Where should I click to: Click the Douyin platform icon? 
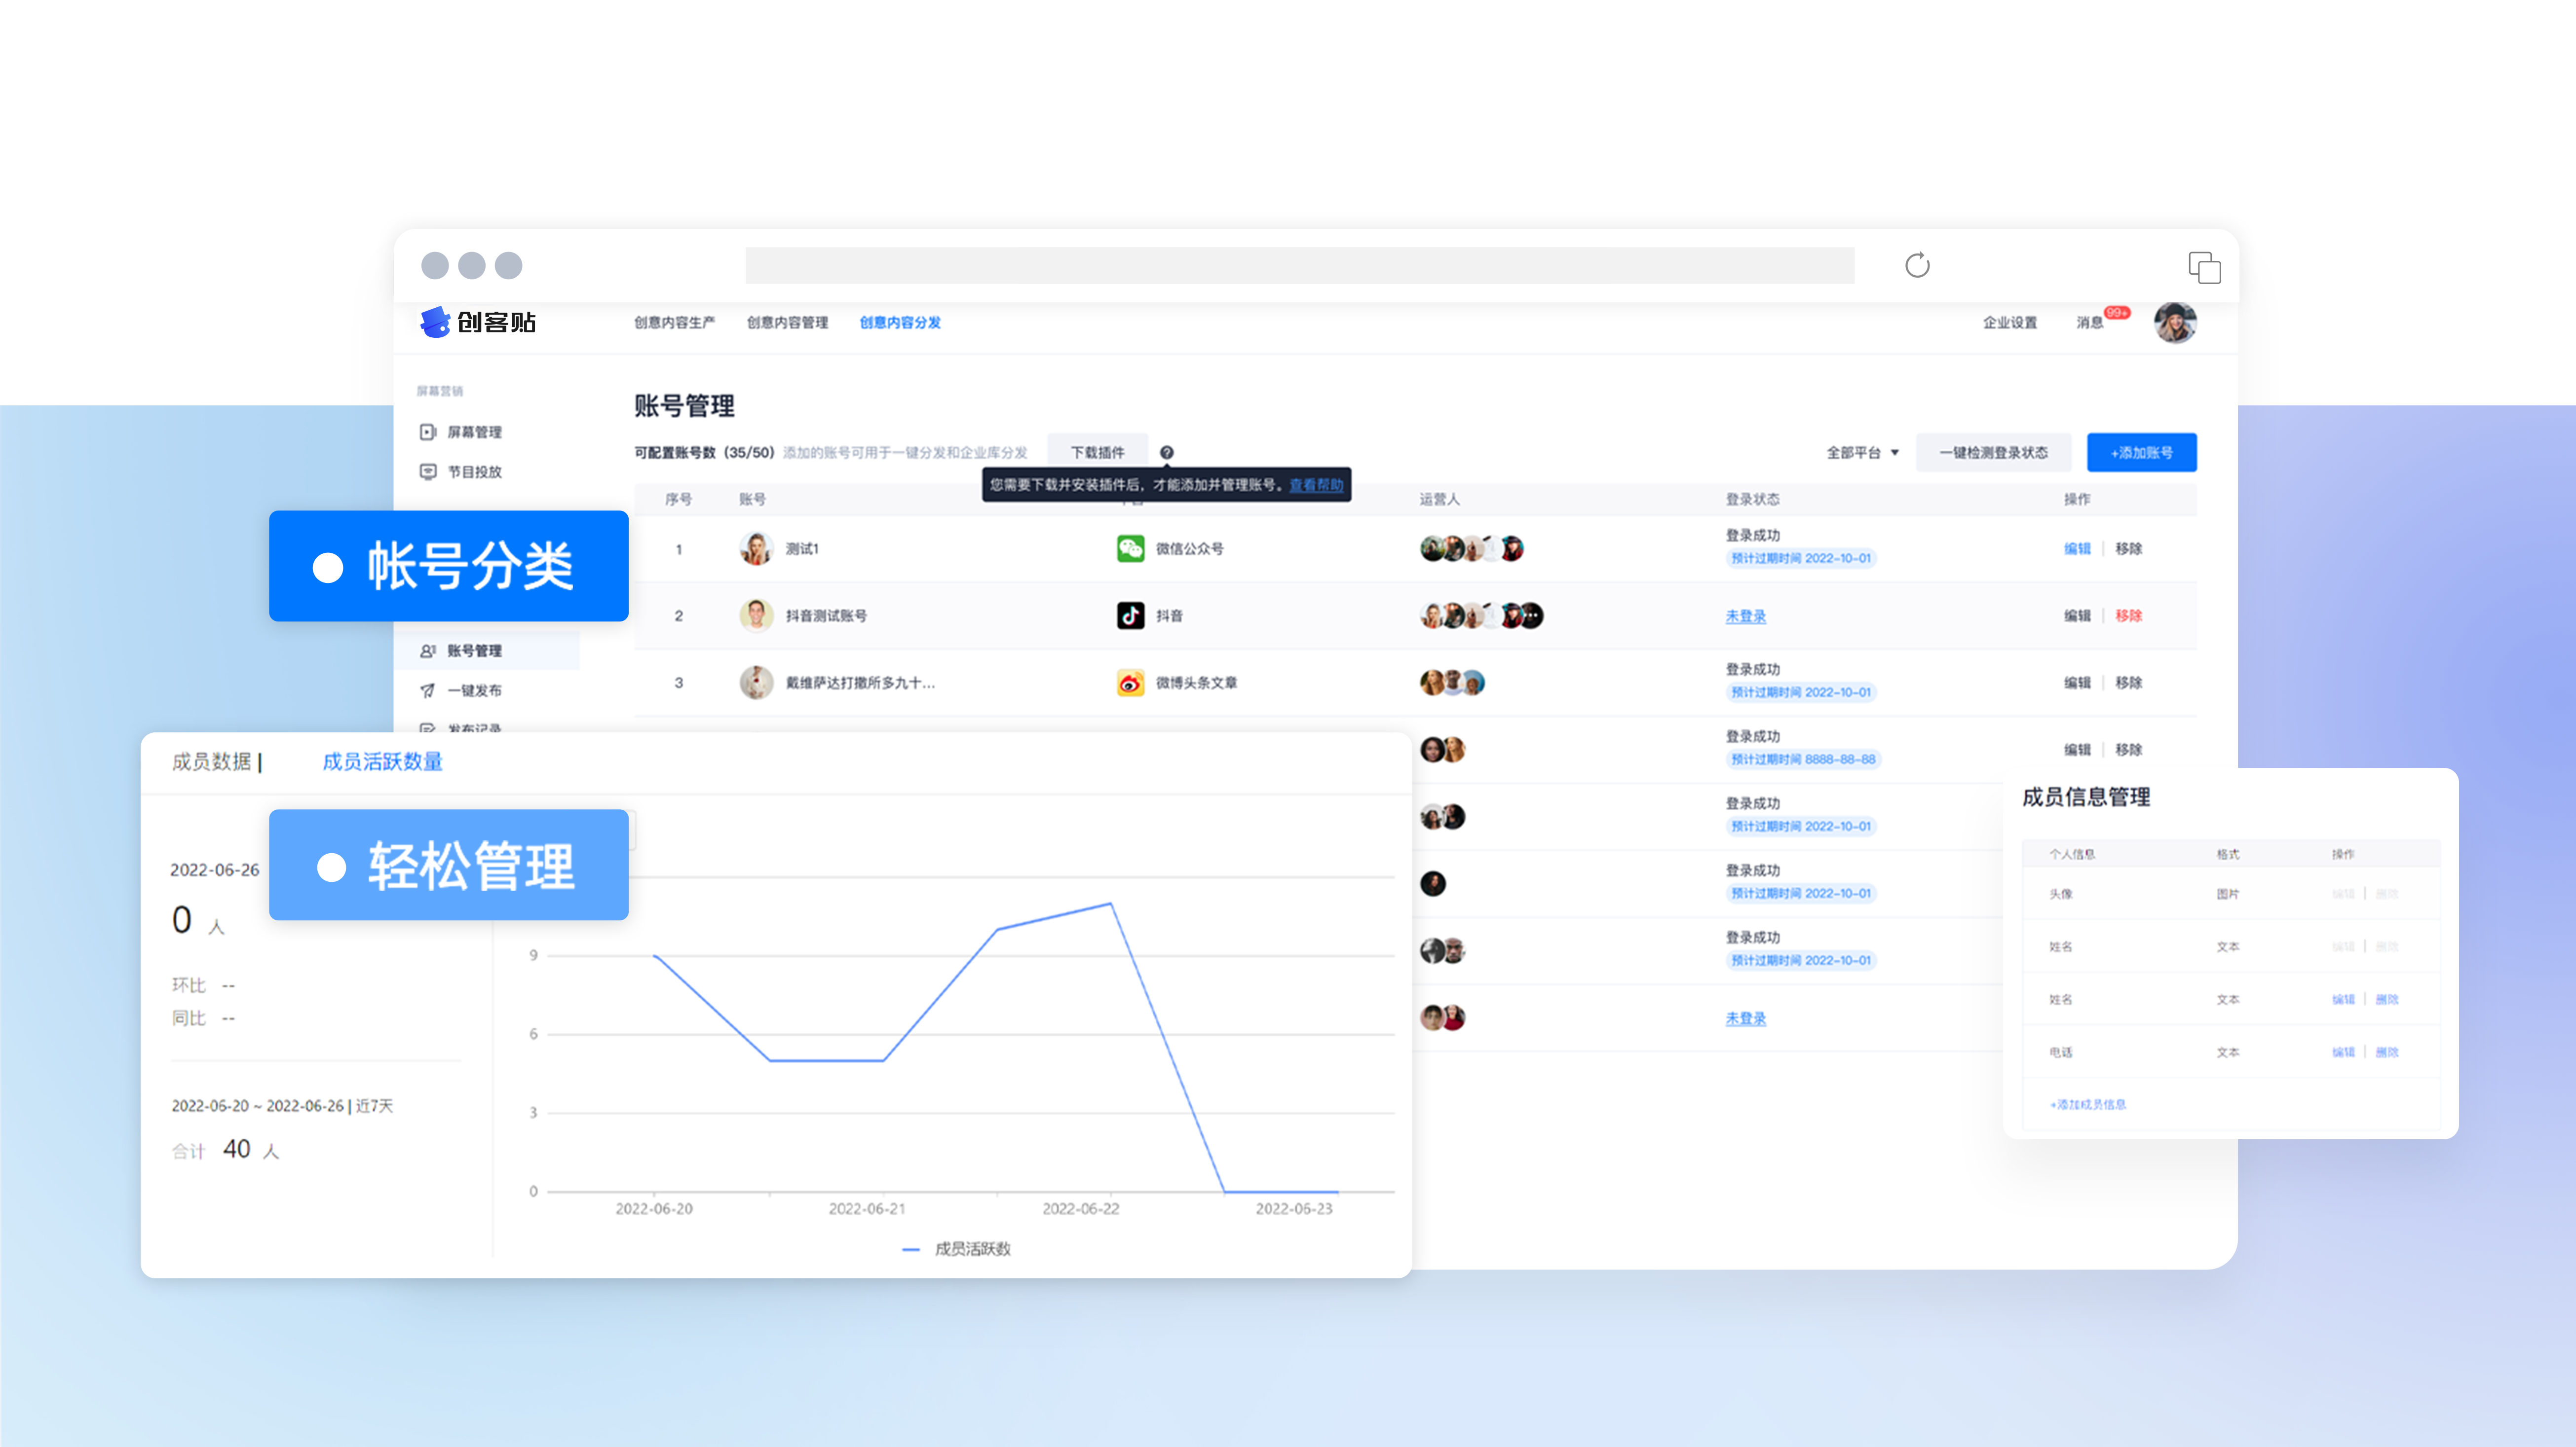pyautogui.click(x=1130, y=615)
